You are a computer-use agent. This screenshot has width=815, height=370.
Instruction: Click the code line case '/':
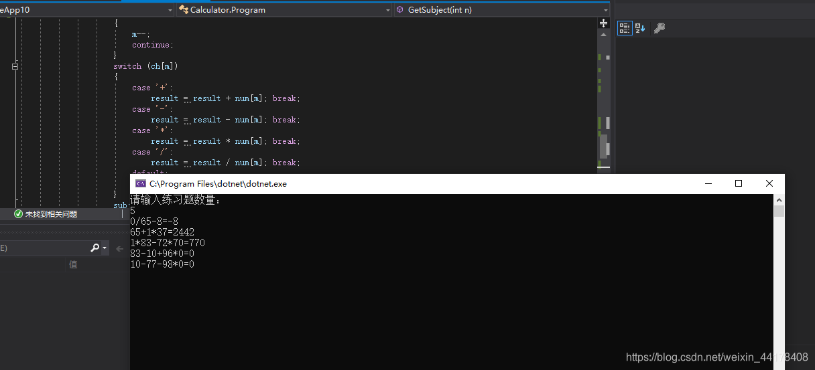pyautogui.click(x=152, y=152)
